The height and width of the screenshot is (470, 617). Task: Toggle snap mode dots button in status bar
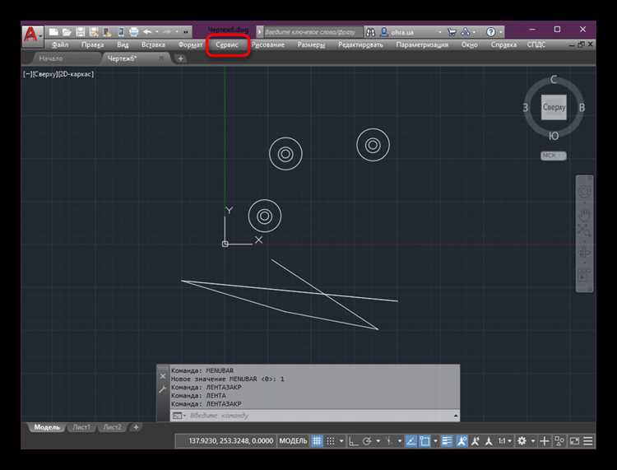coord(331,441)
